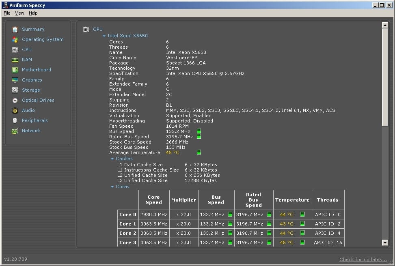Collapse the Caches section arrow
395x266 pixels.
112,159
